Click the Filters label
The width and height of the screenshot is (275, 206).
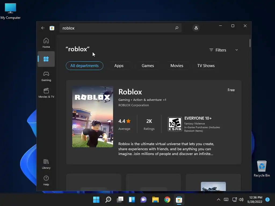(221, 50)
